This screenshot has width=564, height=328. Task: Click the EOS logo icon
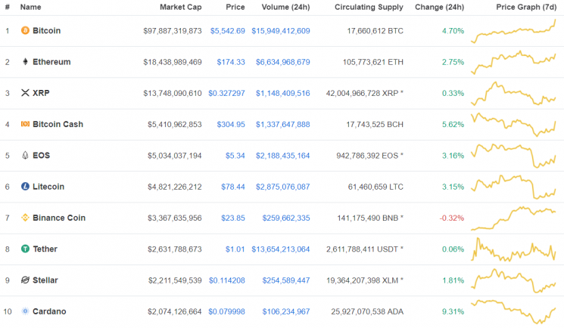pyautogui.click(x=25, y=156)
